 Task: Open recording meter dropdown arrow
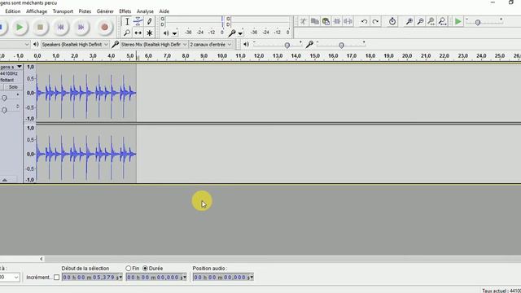[x=240, y=33]
